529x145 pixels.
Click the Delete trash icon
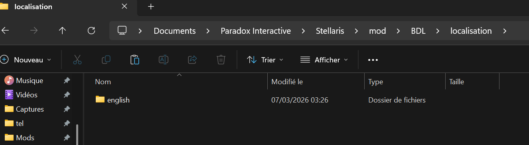pos(221,60)
